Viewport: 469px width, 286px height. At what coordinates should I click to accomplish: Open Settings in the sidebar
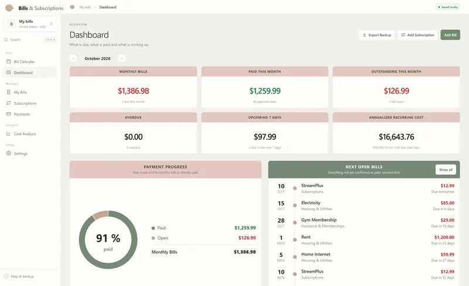(30, 153)
